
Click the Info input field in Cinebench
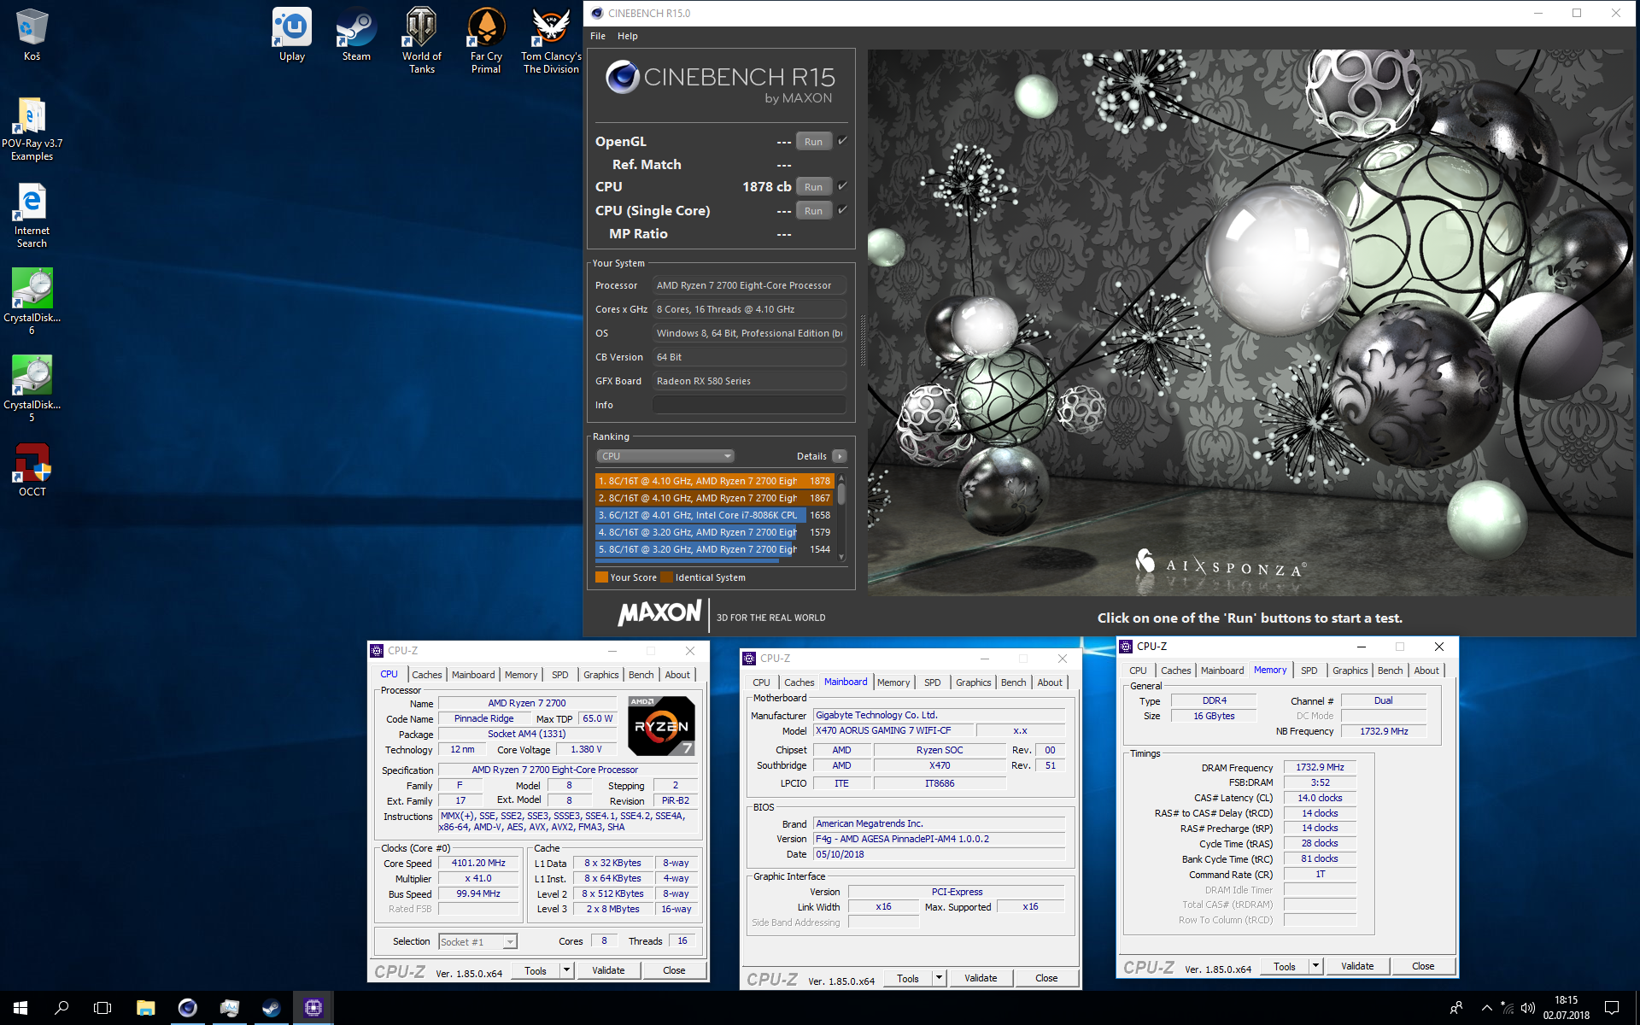click(749, 405)
